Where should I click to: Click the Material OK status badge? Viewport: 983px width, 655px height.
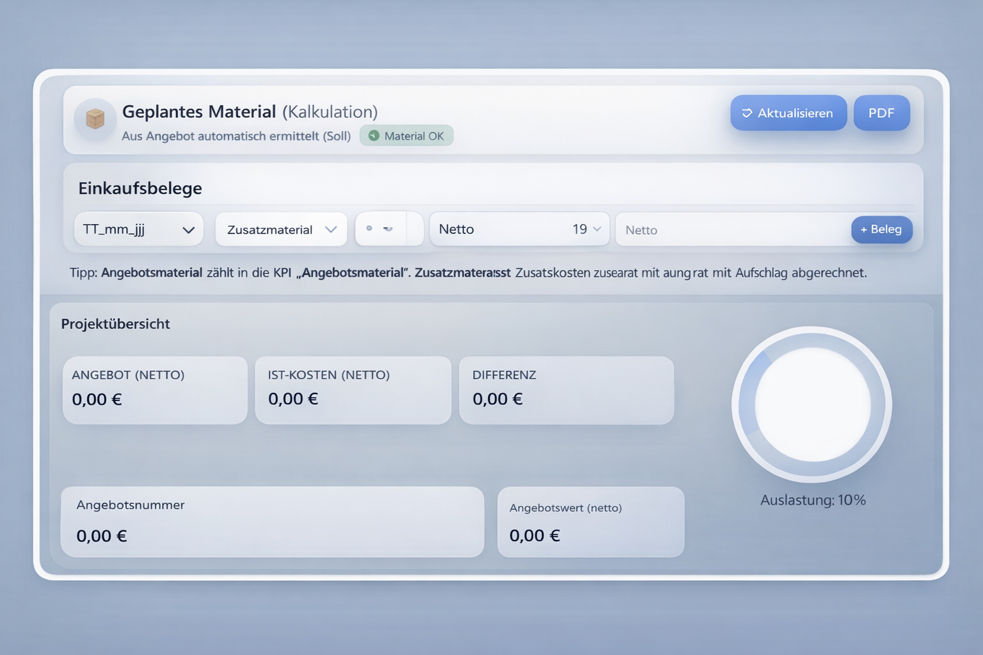tap(406, 136)
